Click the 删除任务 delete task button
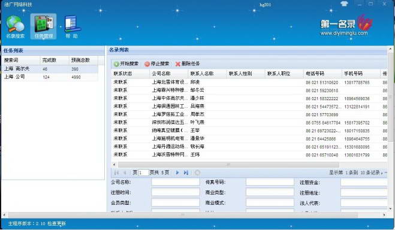This screenshot has height=230, width=395. 188,64
